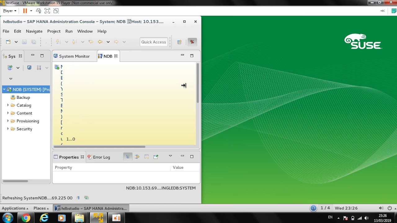Image resolution: width=397 pixels, height=223 pixels.
Task: Select the Catalog folder label
Action: 24,105
